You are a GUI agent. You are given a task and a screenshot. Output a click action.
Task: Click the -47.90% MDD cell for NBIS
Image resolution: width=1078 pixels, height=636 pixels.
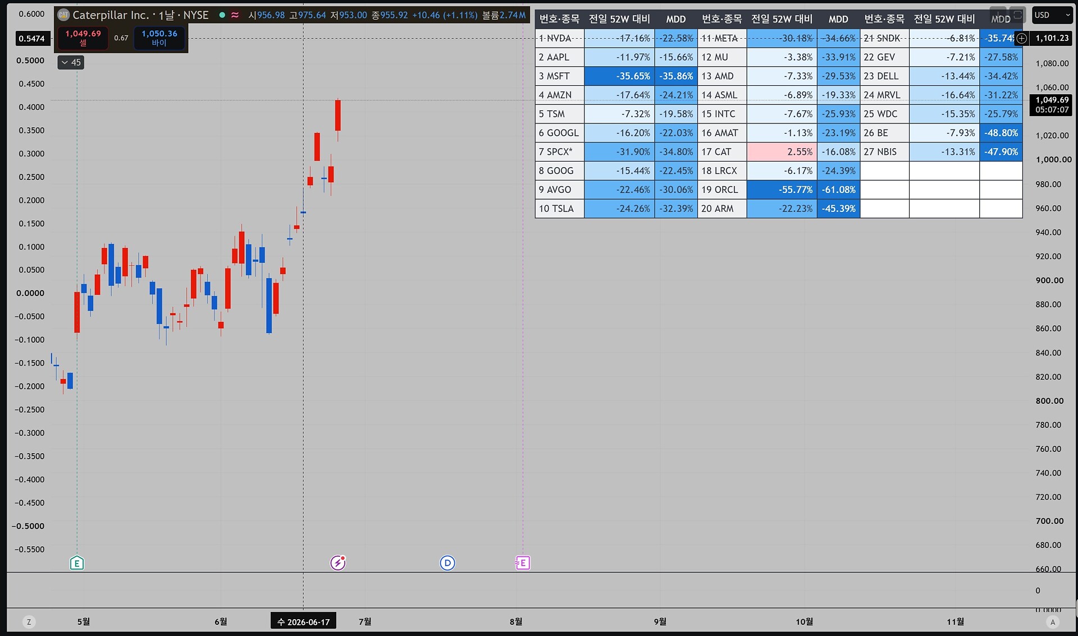1001,152
